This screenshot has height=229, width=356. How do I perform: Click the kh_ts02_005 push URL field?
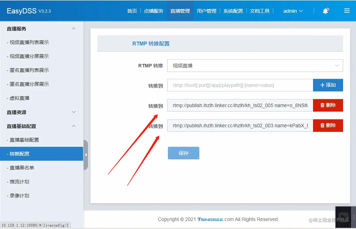click(240, 105)
